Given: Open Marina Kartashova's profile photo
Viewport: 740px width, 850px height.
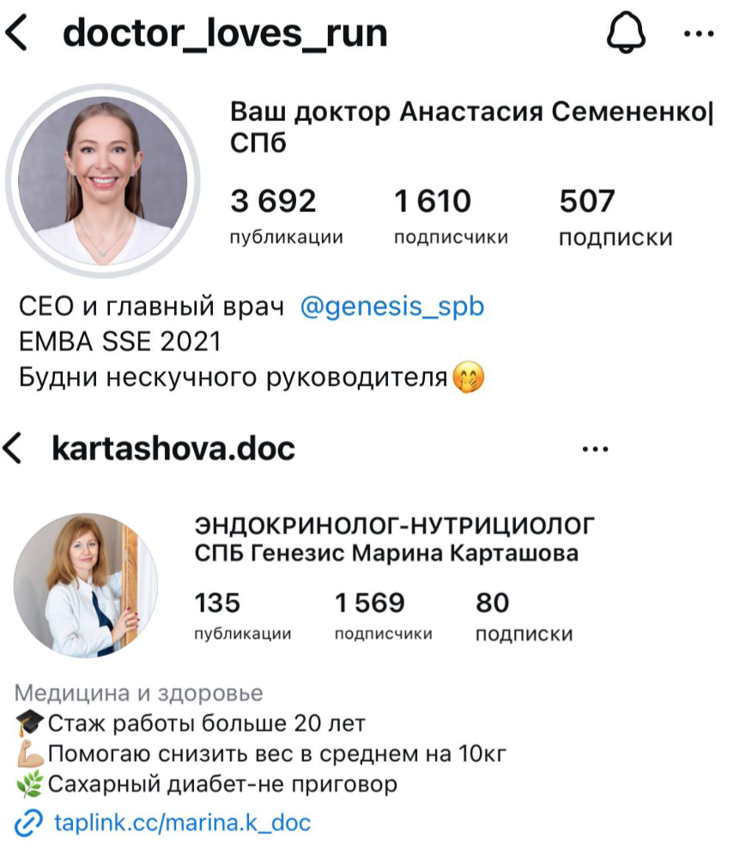Looking at the screenshot, I should [x=86, y=586].
